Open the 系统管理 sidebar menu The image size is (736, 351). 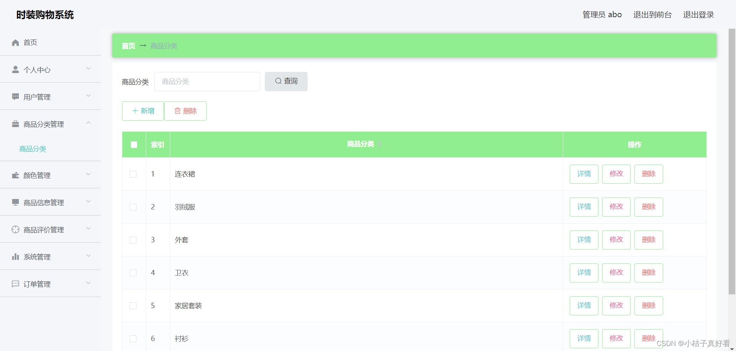tap(50, 256)
